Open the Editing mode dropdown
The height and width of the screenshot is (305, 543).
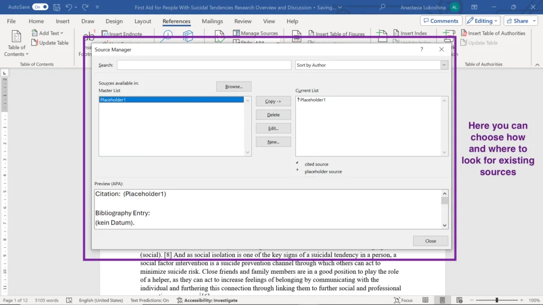click(x=483, y=21)
